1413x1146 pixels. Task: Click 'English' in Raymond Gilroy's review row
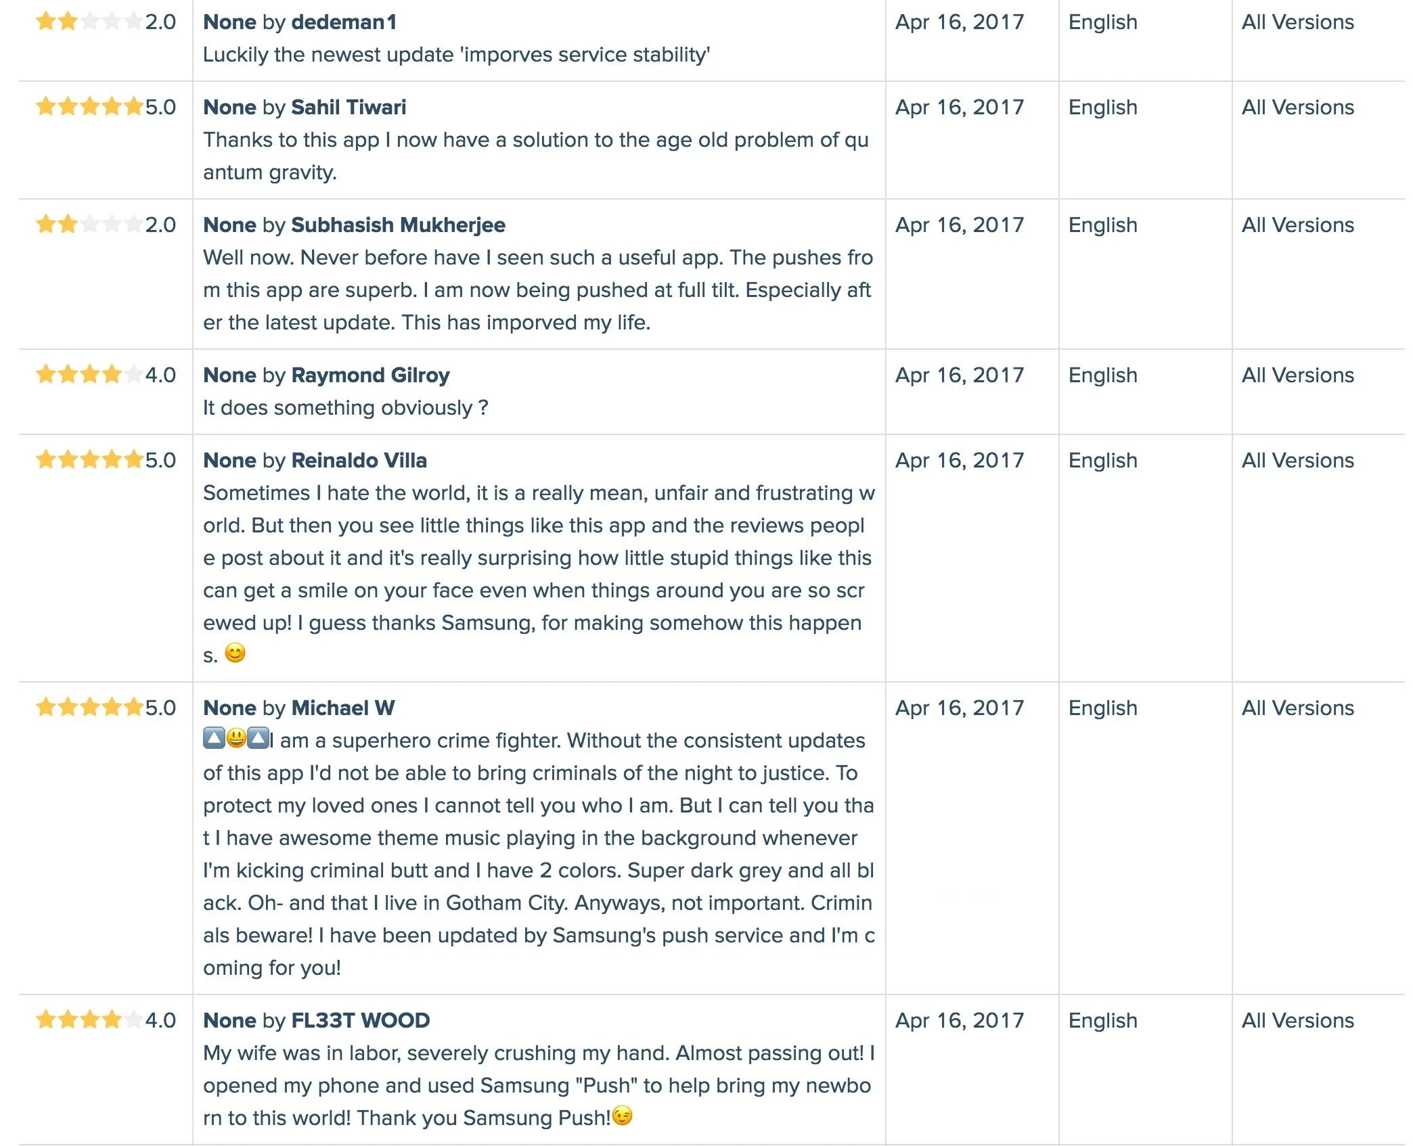(x=1102, y=375)
